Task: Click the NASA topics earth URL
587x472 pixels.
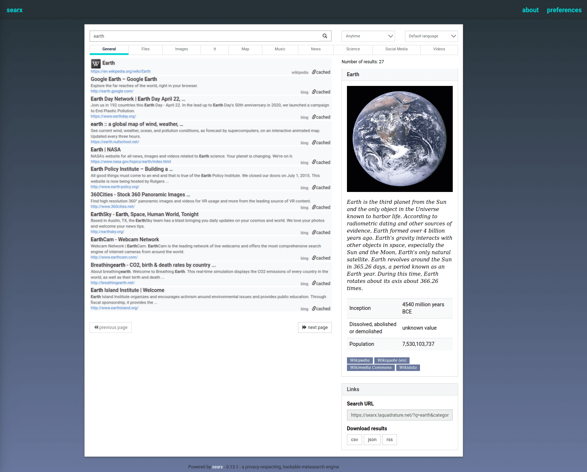Action: 131,161
